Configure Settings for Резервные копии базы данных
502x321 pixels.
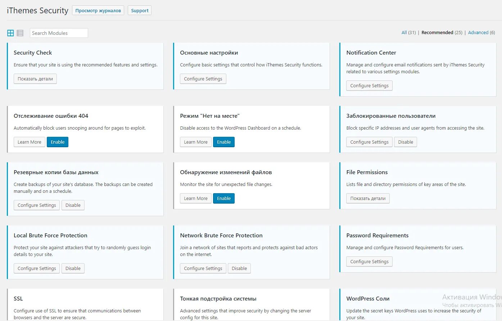[x=37, y=205]
